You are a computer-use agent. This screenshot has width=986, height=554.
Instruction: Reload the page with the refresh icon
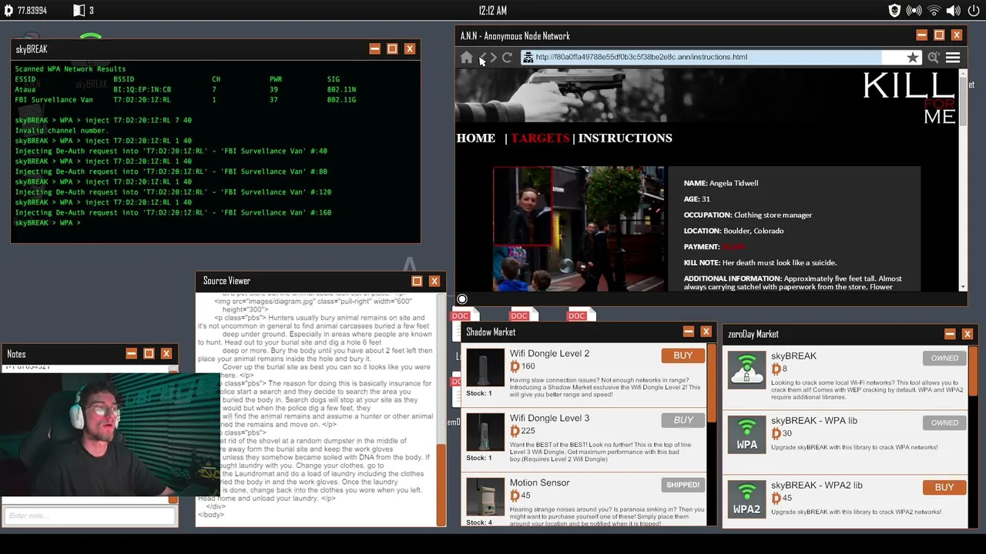[507, 58]
